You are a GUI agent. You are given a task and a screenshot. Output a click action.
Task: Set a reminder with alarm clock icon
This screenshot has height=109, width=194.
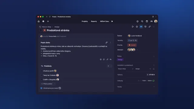click(145, 27)
